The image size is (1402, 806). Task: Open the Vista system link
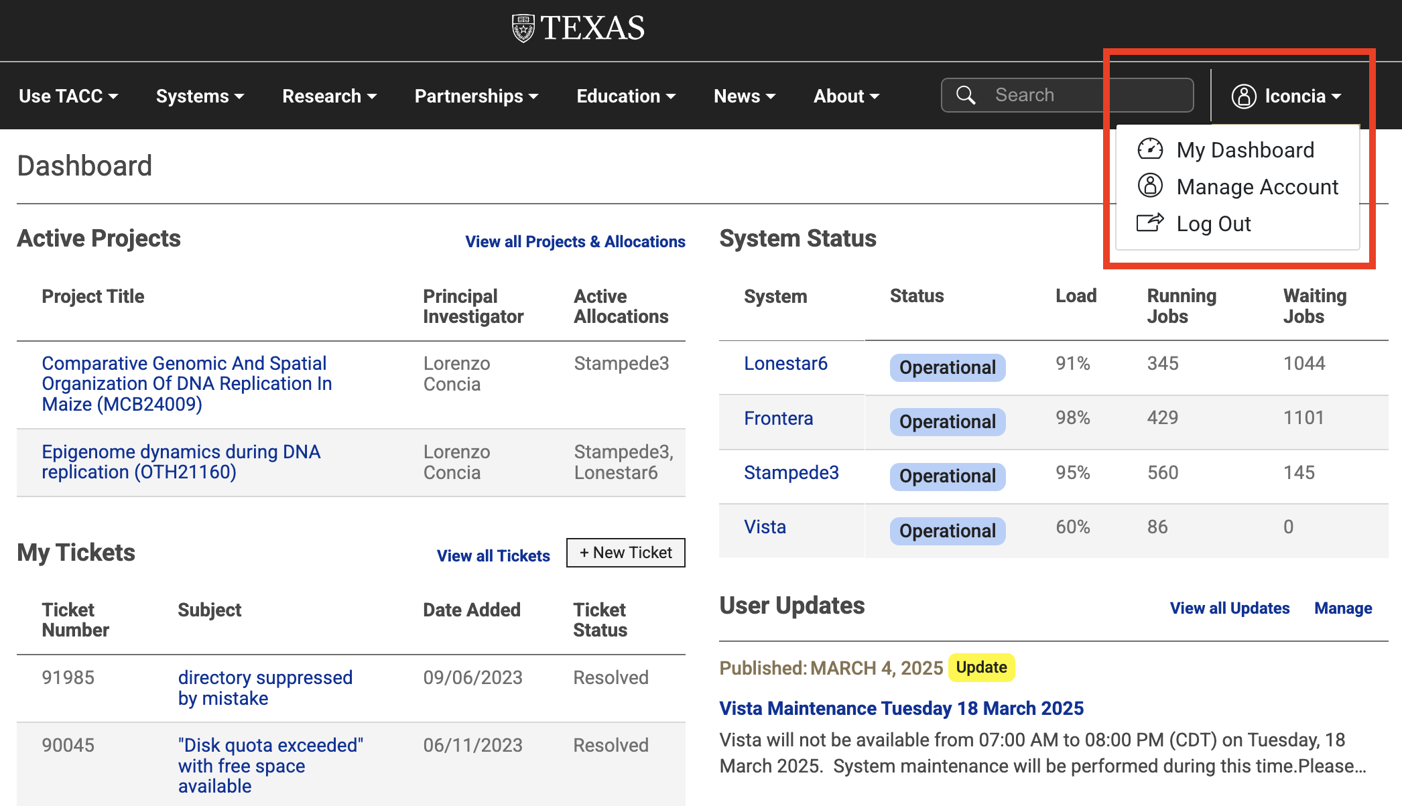765,527
